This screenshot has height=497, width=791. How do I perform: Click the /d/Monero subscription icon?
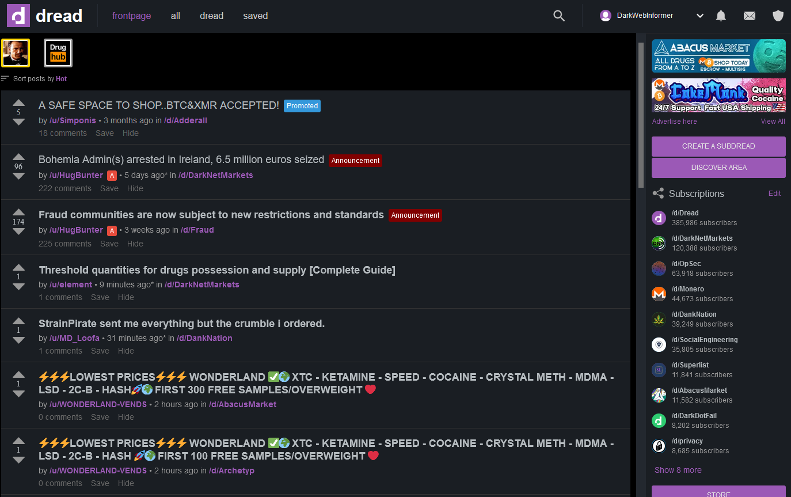coord(659,294)
